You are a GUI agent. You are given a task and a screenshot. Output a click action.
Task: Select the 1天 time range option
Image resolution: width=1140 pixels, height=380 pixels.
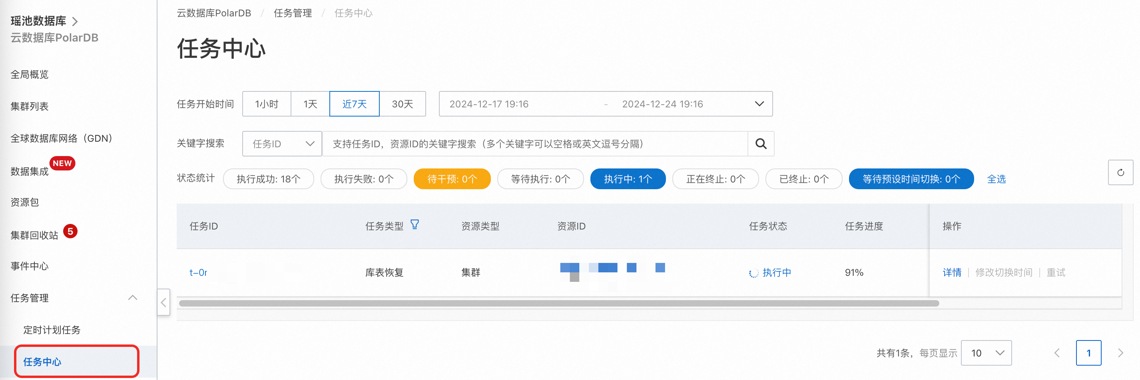pos(310,104)
